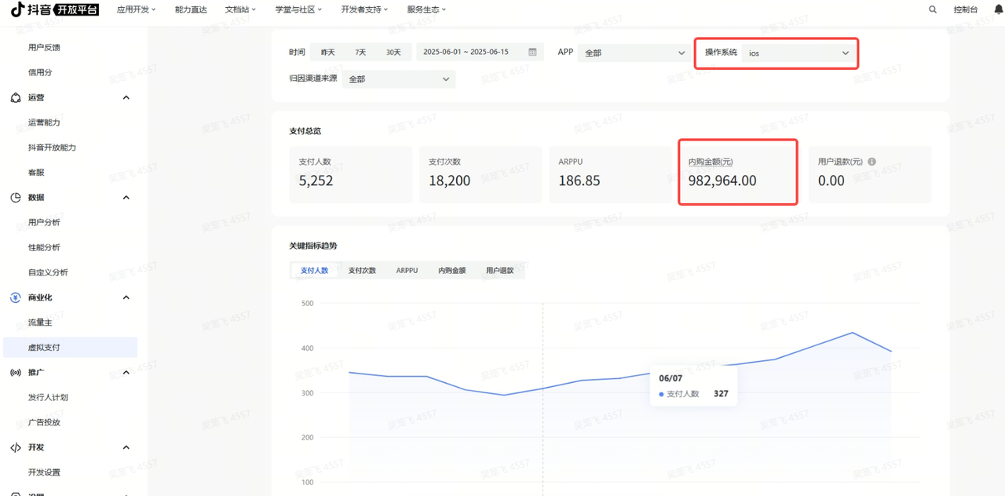Click the date range field 2025-06-01 ~ 2025-06-15
1005x496 pixels.
470,53
